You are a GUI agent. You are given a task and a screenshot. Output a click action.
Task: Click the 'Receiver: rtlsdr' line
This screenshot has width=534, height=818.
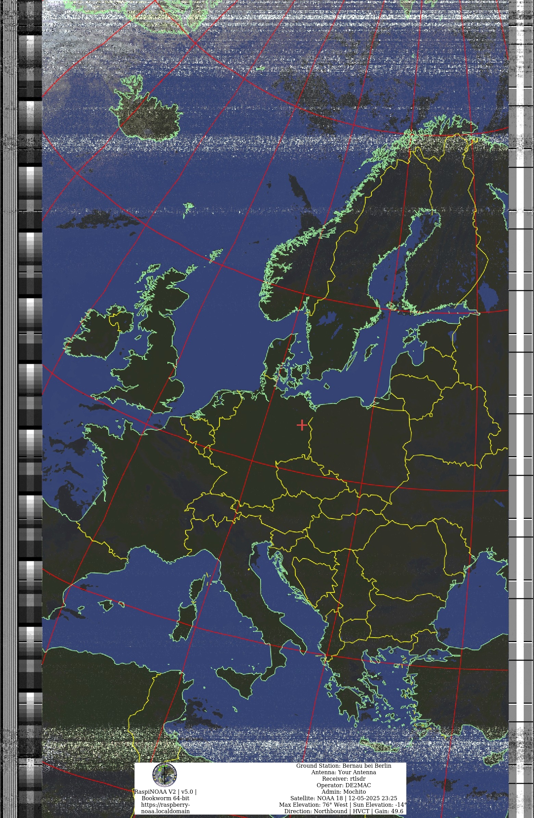click(344, 779)
